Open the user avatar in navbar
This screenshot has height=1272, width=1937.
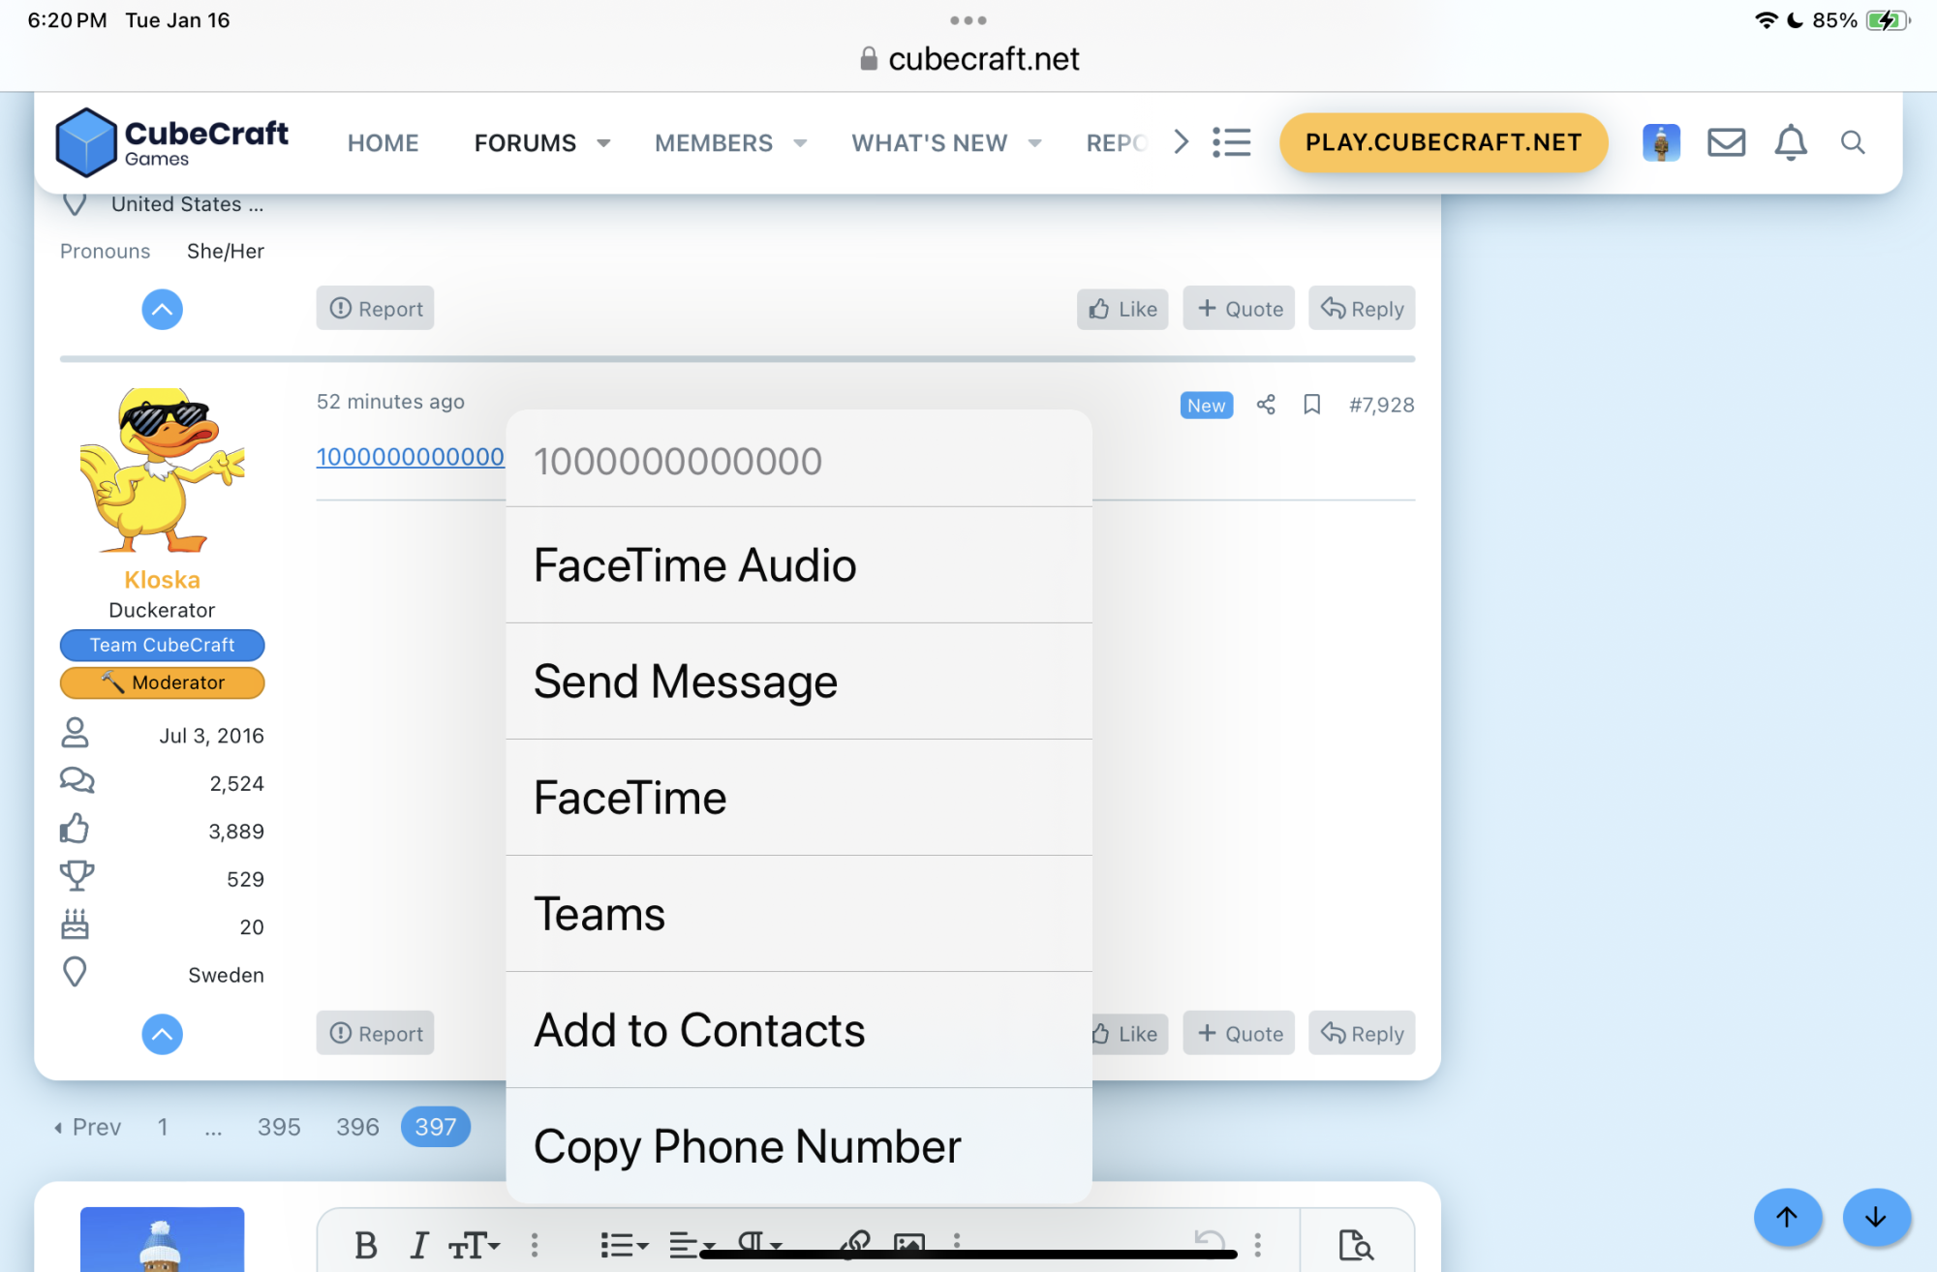(1661, 142)
